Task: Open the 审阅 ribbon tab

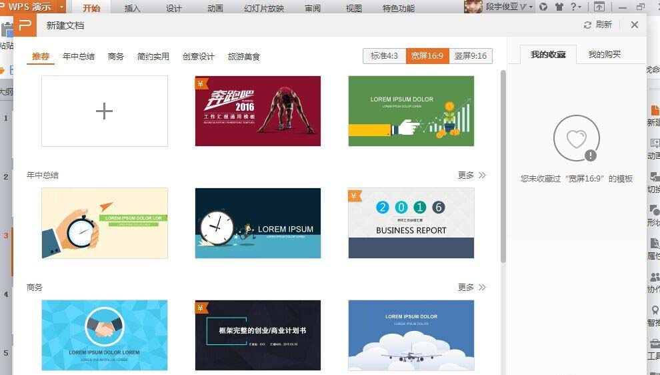Action: [x=313, y=9]
